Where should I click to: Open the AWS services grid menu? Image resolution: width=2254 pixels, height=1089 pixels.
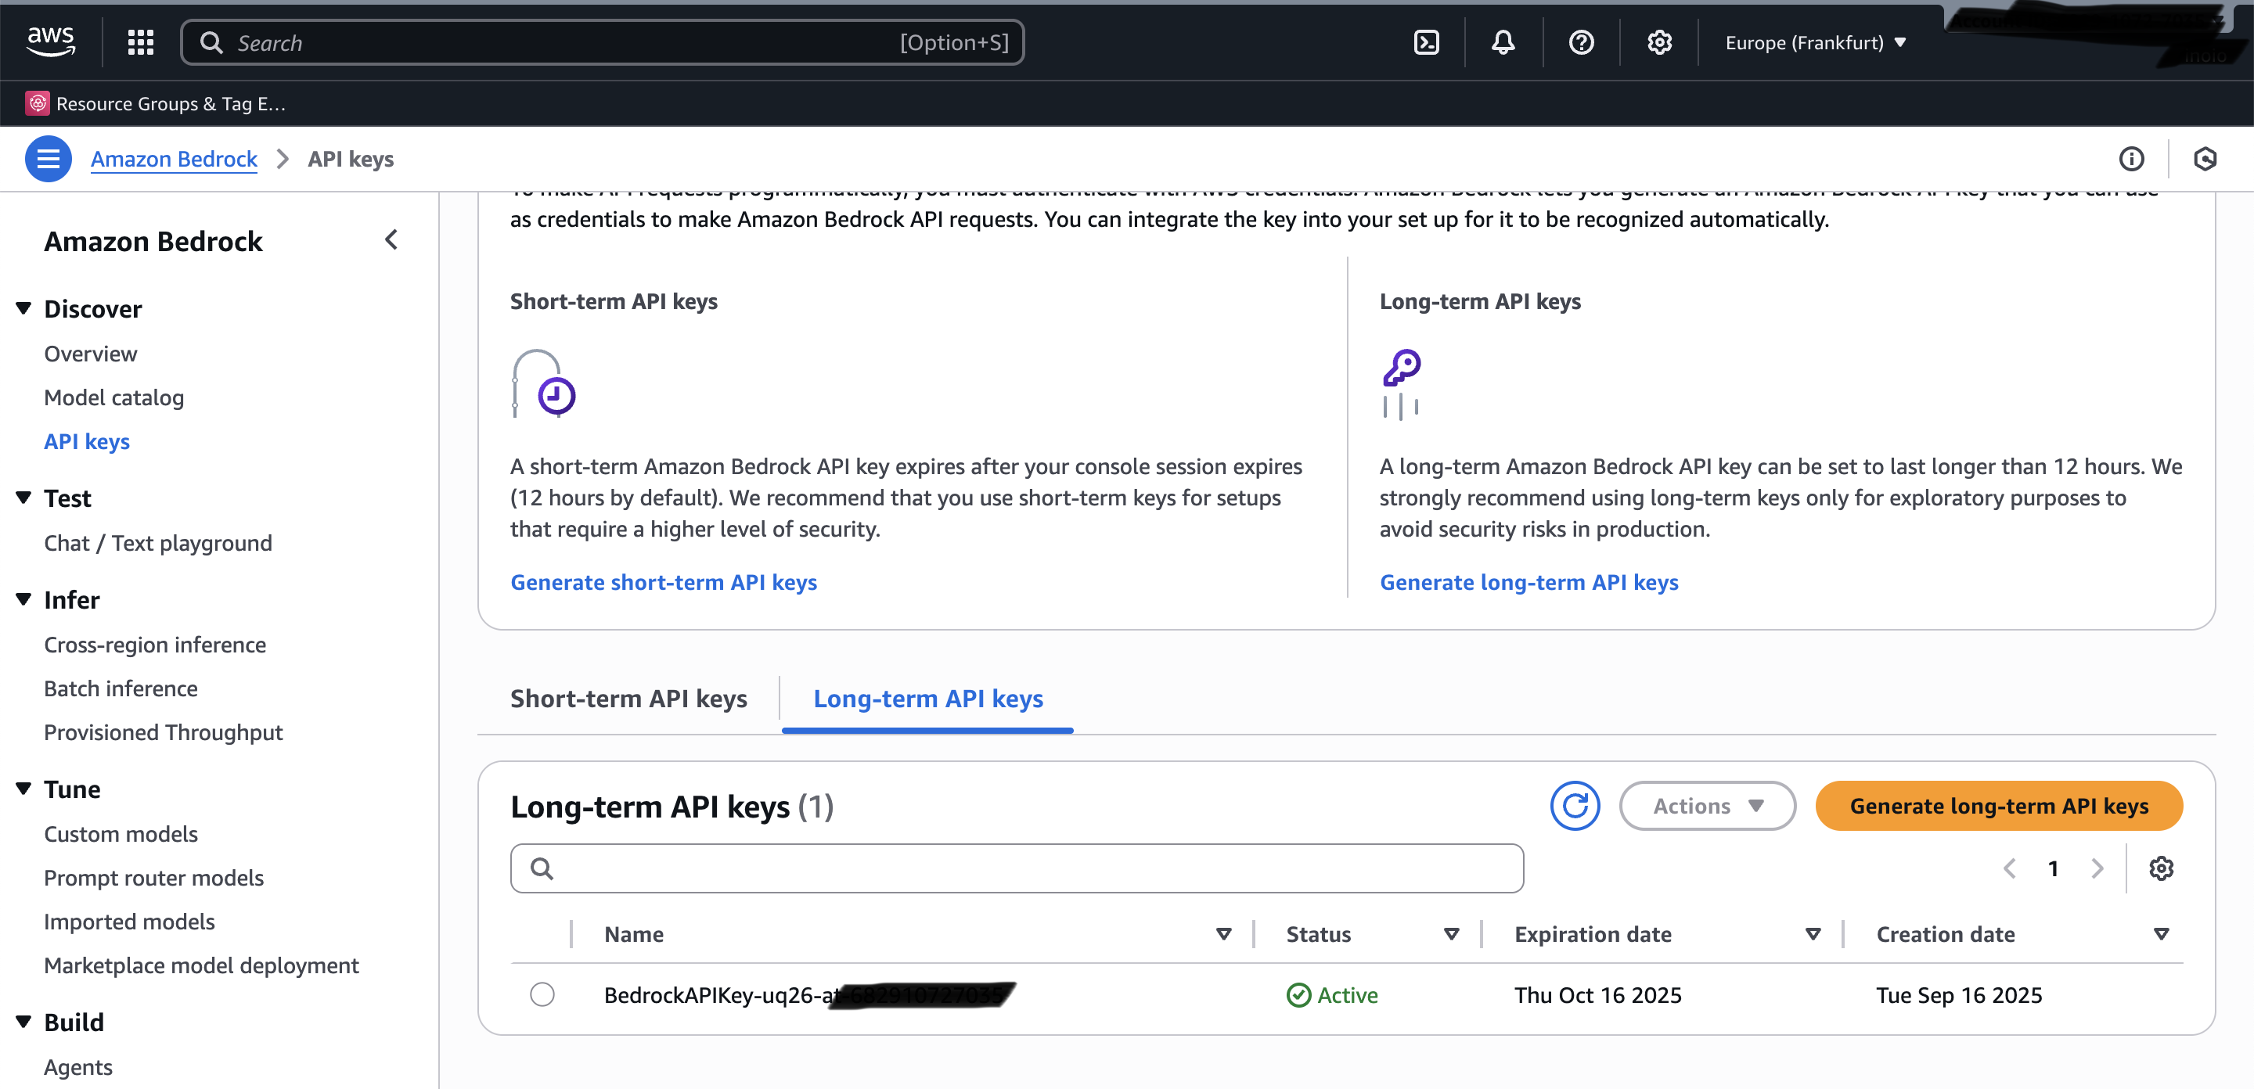pyautogui.click(x=140, y=42)
